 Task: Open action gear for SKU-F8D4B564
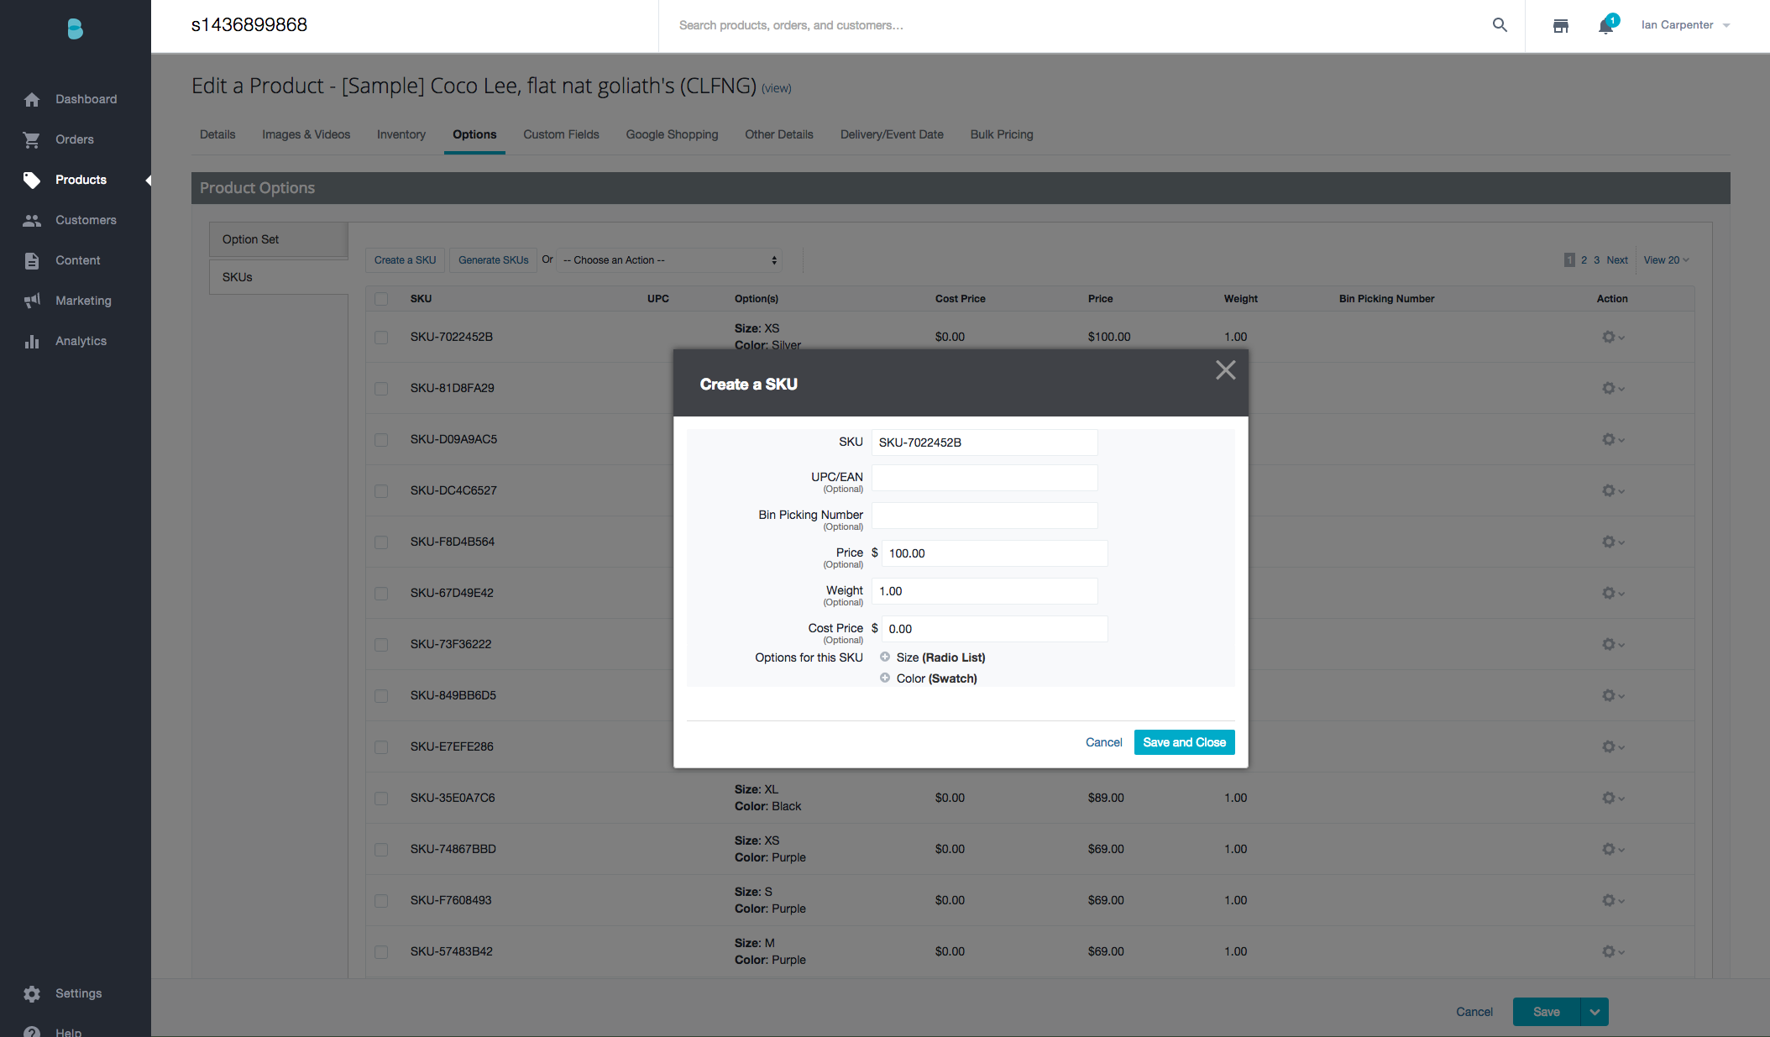click(x=1612, y=542)
